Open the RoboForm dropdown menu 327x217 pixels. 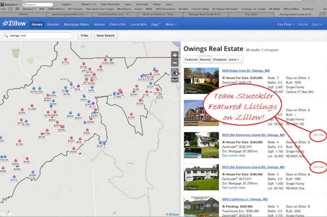click(11, 4)
